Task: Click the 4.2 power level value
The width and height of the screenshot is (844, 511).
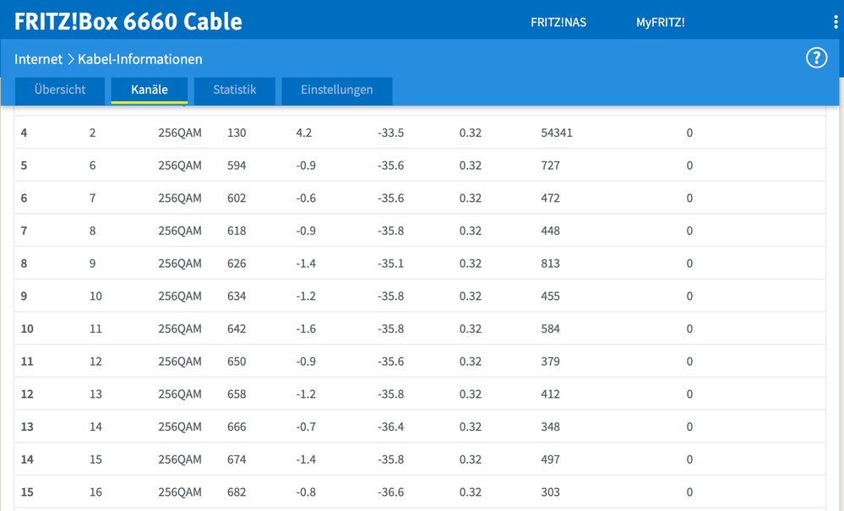Action: tap(304, 133)
